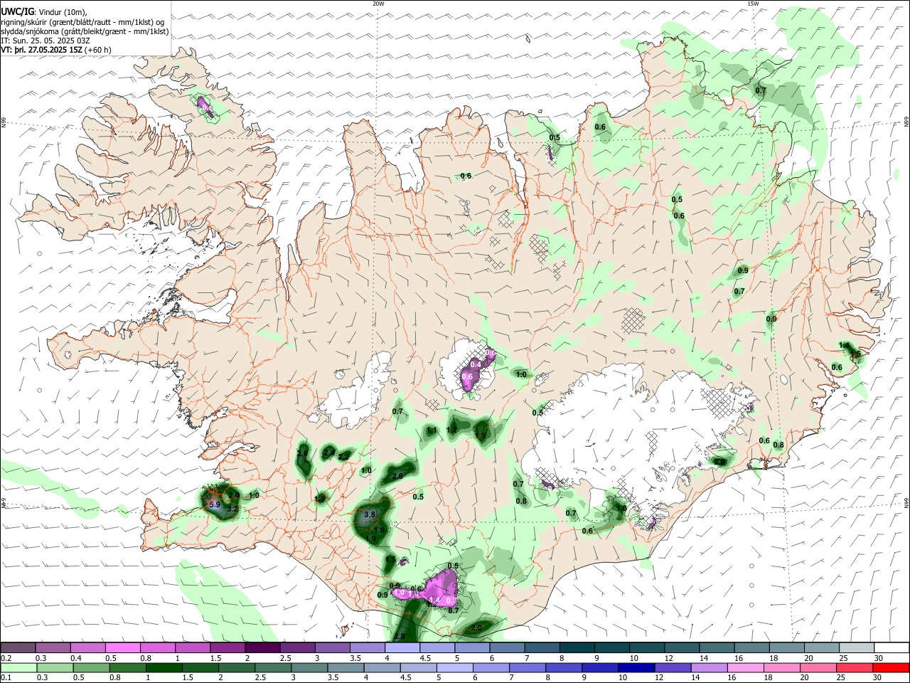Viewport: 910px width, 683px height.
Task: Click the 2.2 rainfall value label
Action: tap(343, 457)
